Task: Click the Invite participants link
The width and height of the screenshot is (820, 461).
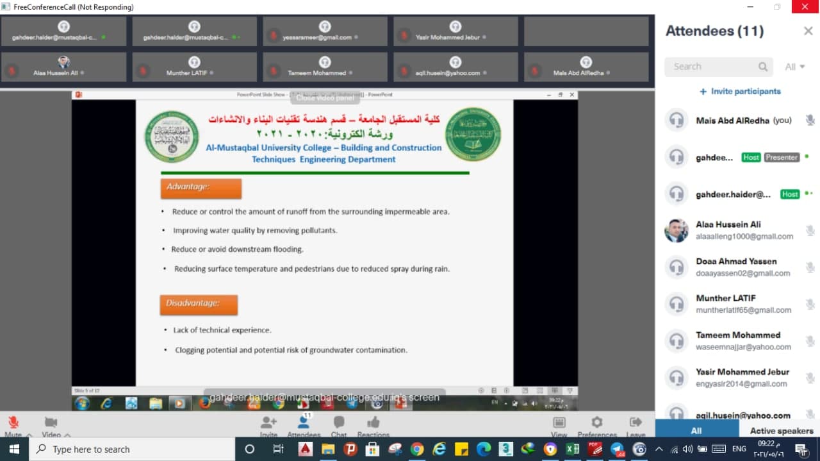Action: click(x=740, y=92)
